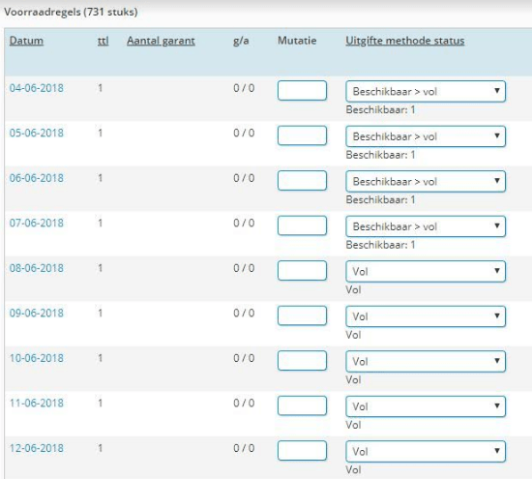
Task: Expand status dropdown for 05-06-2018 row
Action: (426, 136)
